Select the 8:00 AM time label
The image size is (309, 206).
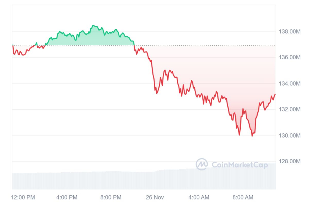[243, 197]
